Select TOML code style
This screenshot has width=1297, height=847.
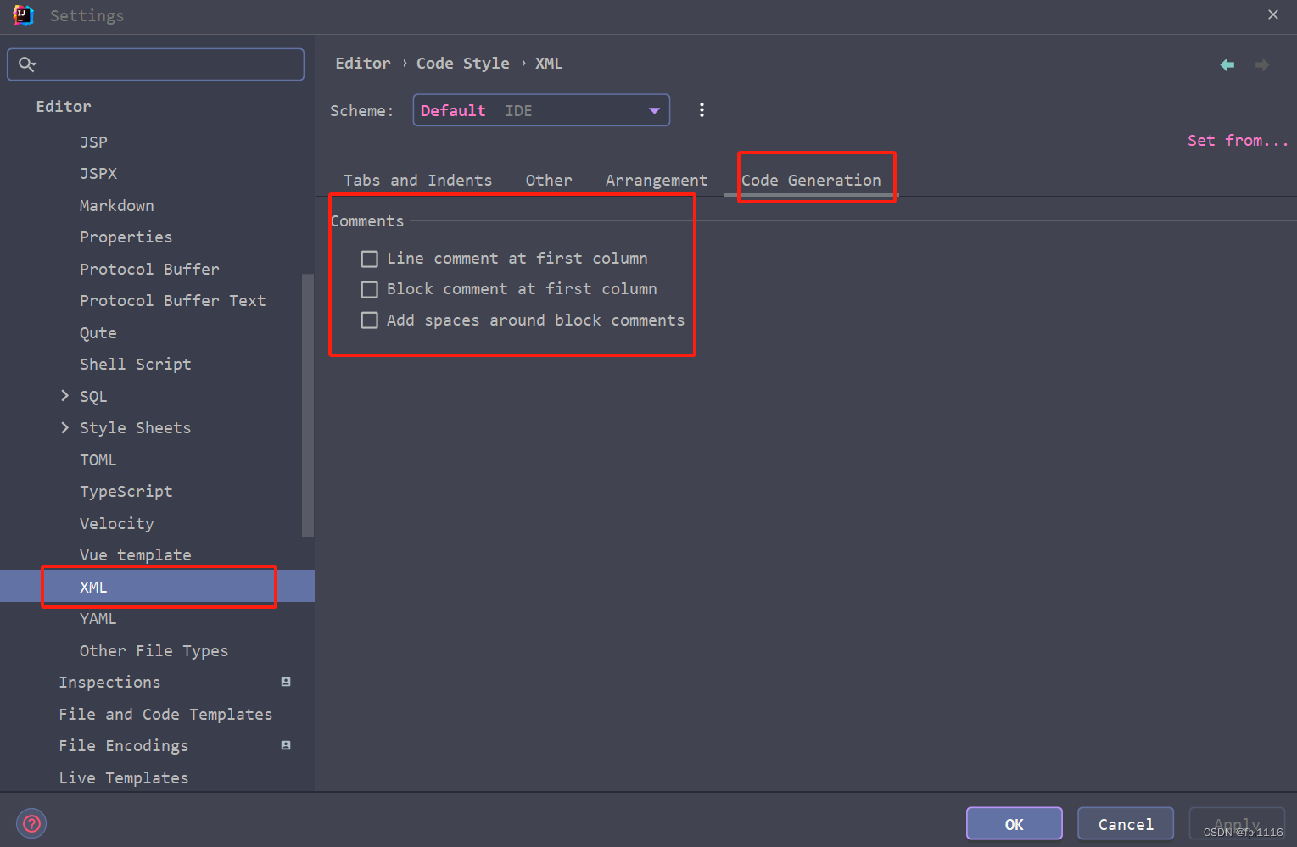[98, 460]
